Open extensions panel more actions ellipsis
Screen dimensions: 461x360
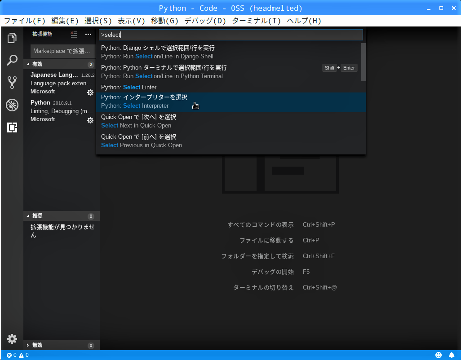pos(88,35)
